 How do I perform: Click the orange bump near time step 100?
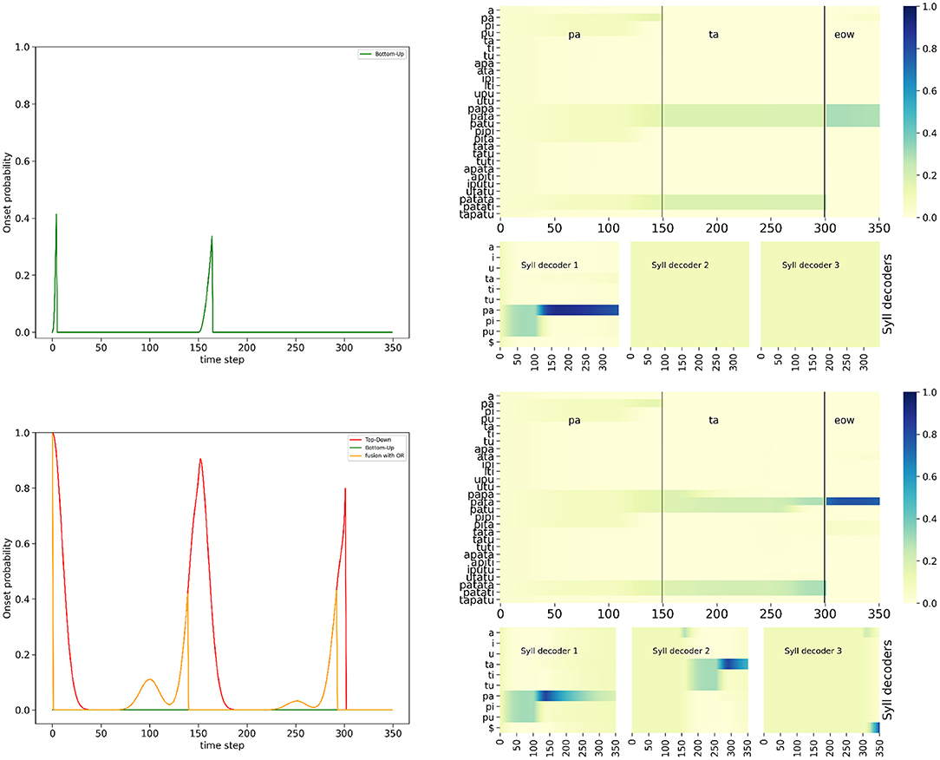coord(150,680)
